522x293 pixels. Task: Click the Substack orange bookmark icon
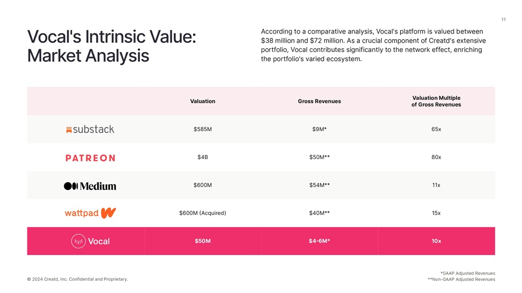click(69, 130)
